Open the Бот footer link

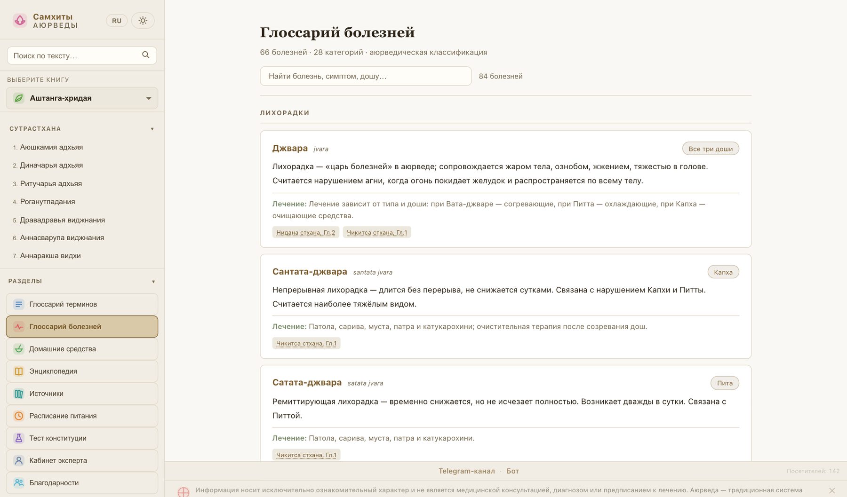[x=512, y=471]
